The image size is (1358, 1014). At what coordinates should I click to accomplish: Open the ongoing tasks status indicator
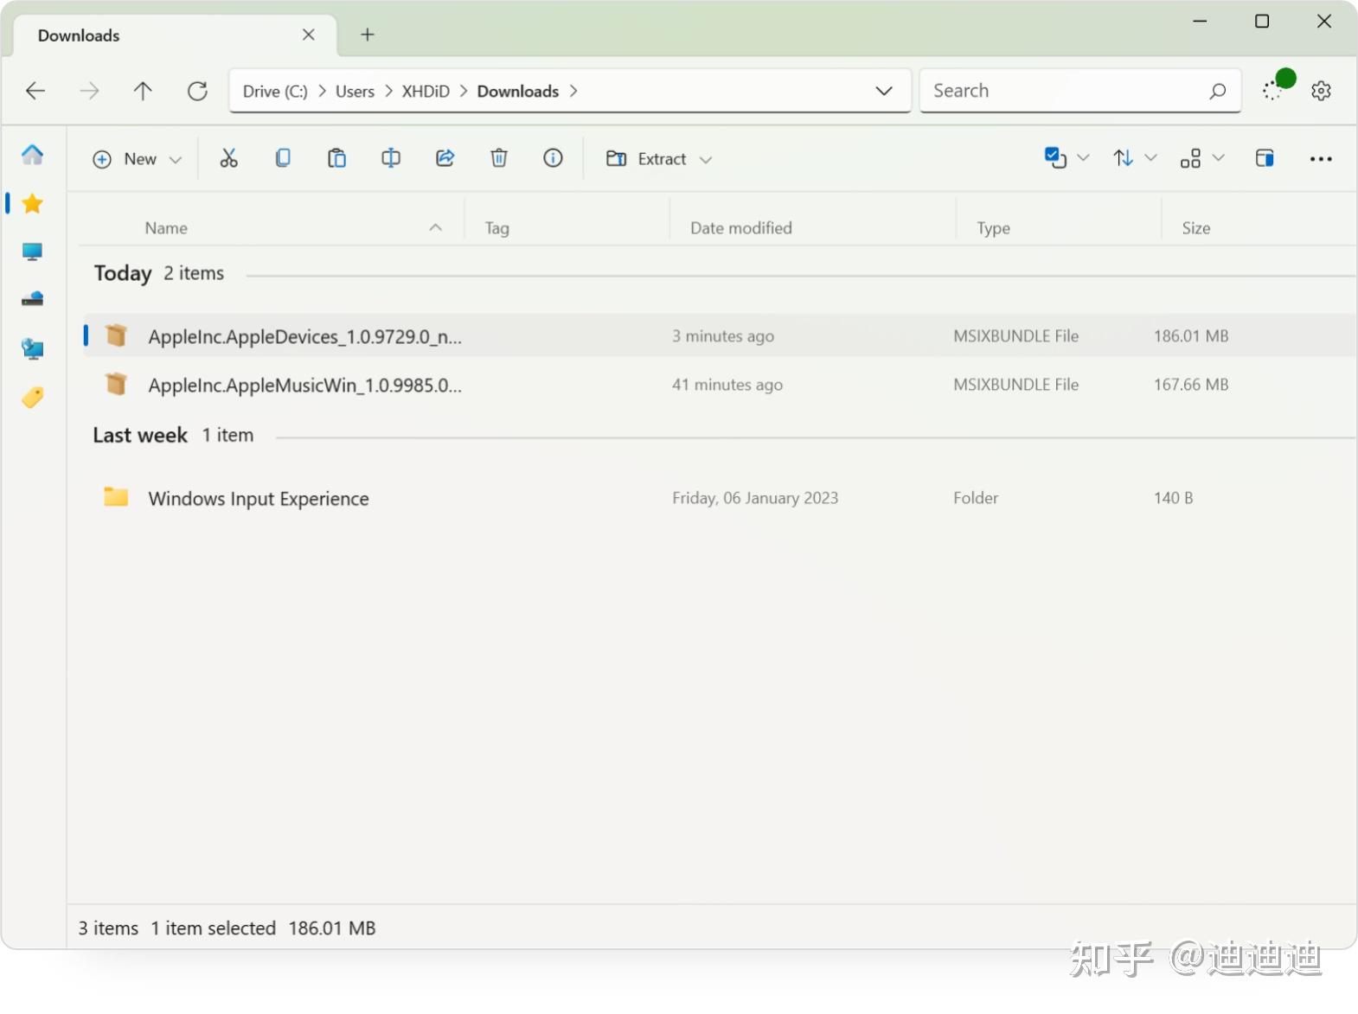tap(1277, 86)
